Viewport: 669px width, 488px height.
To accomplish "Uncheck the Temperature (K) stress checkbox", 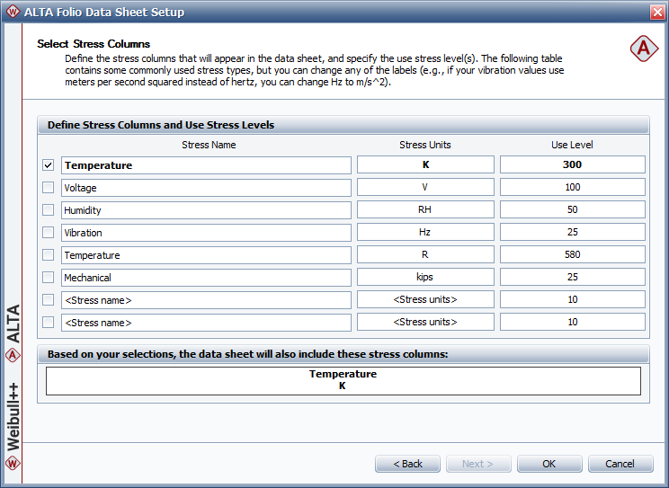I will pyautogui.click(x=49, y=165).
